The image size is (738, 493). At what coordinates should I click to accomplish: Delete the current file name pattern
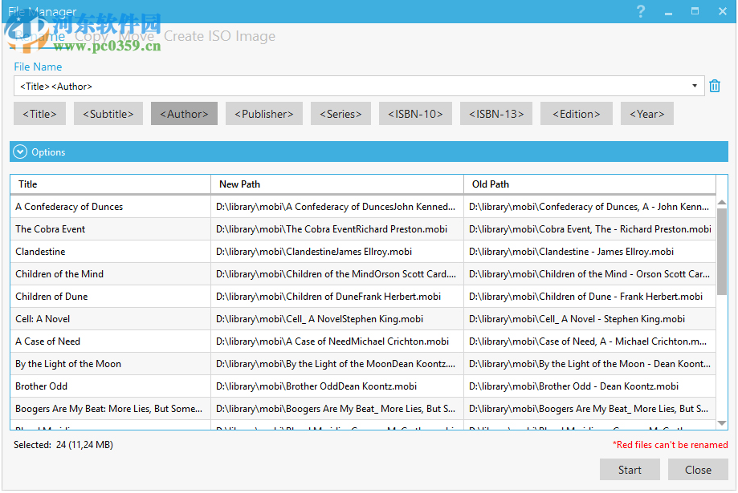click(715, 85)
